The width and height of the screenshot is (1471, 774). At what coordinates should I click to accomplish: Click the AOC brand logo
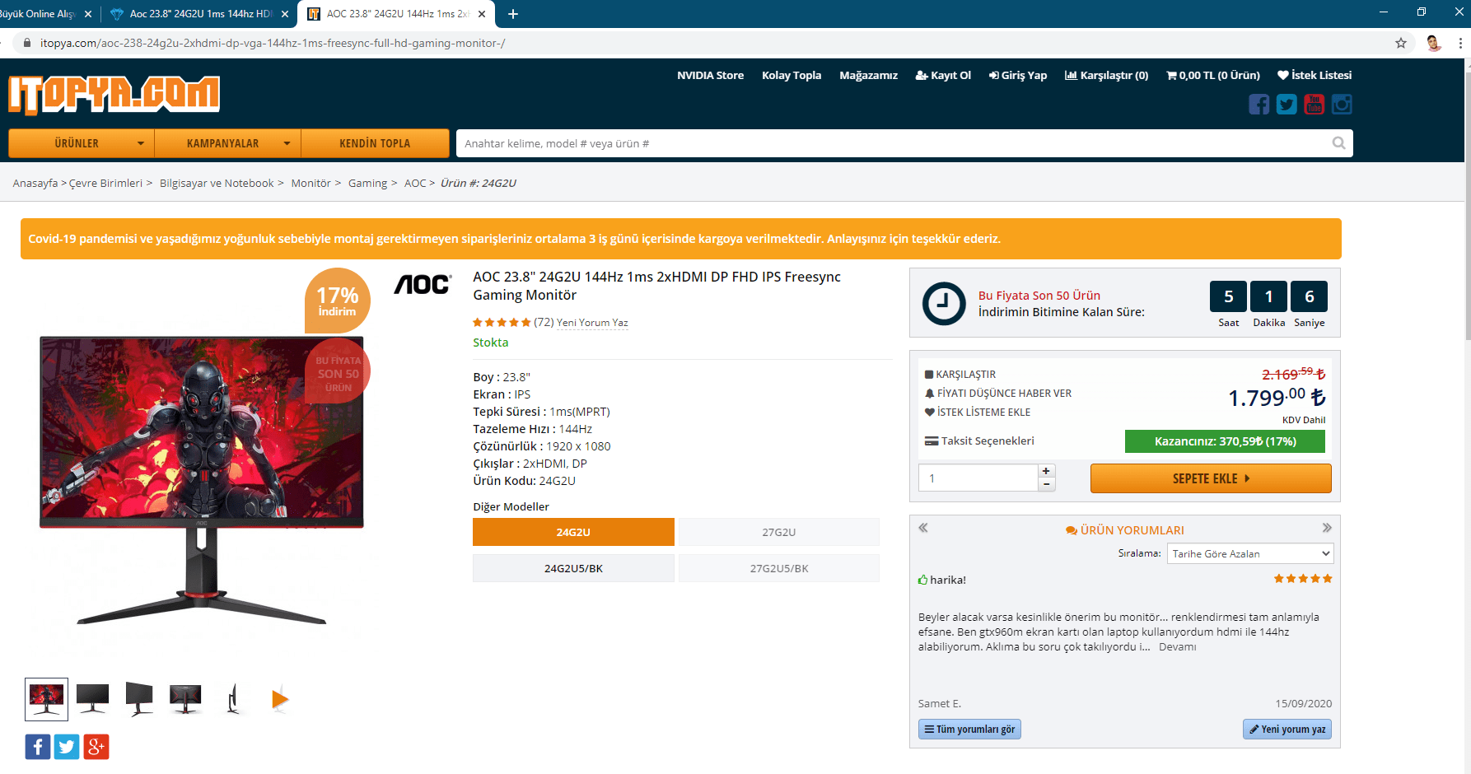423,284
